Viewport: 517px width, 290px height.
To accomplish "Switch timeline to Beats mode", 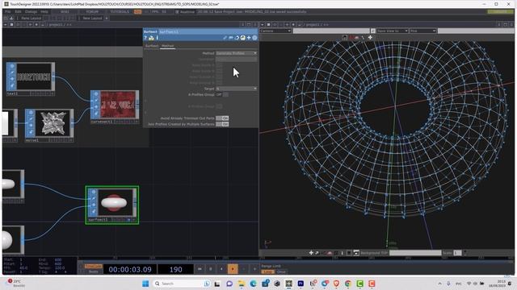I will point(94,271).
